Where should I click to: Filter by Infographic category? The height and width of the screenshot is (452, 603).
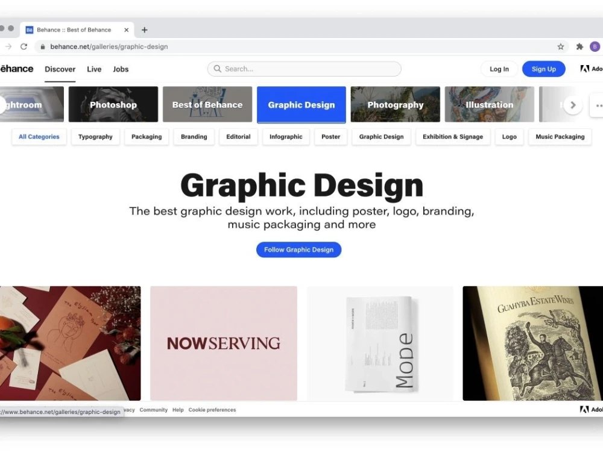coord(286,136)
